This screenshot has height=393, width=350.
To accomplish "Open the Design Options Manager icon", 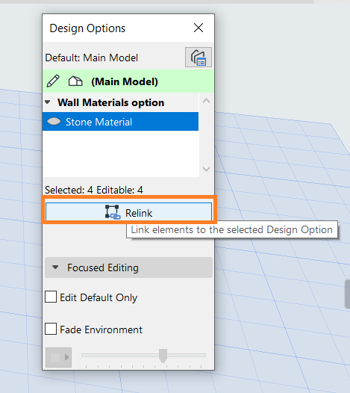I will point(199,57).
